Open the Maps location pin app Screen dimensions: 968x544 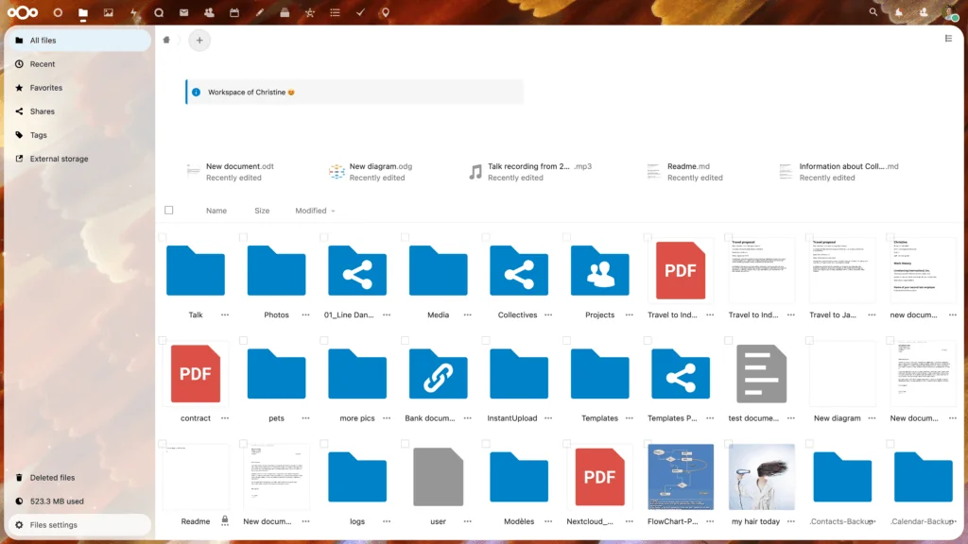(x=386, y=12)
